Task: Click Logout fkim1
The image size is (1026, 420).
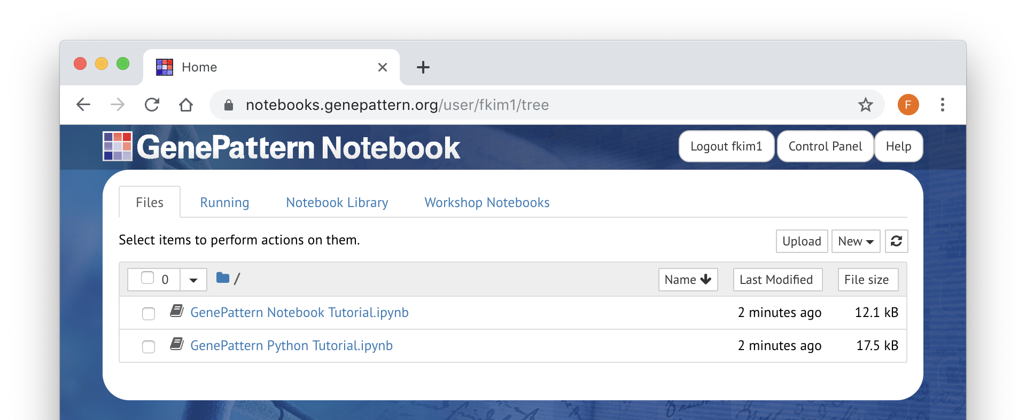Action: 726,146
